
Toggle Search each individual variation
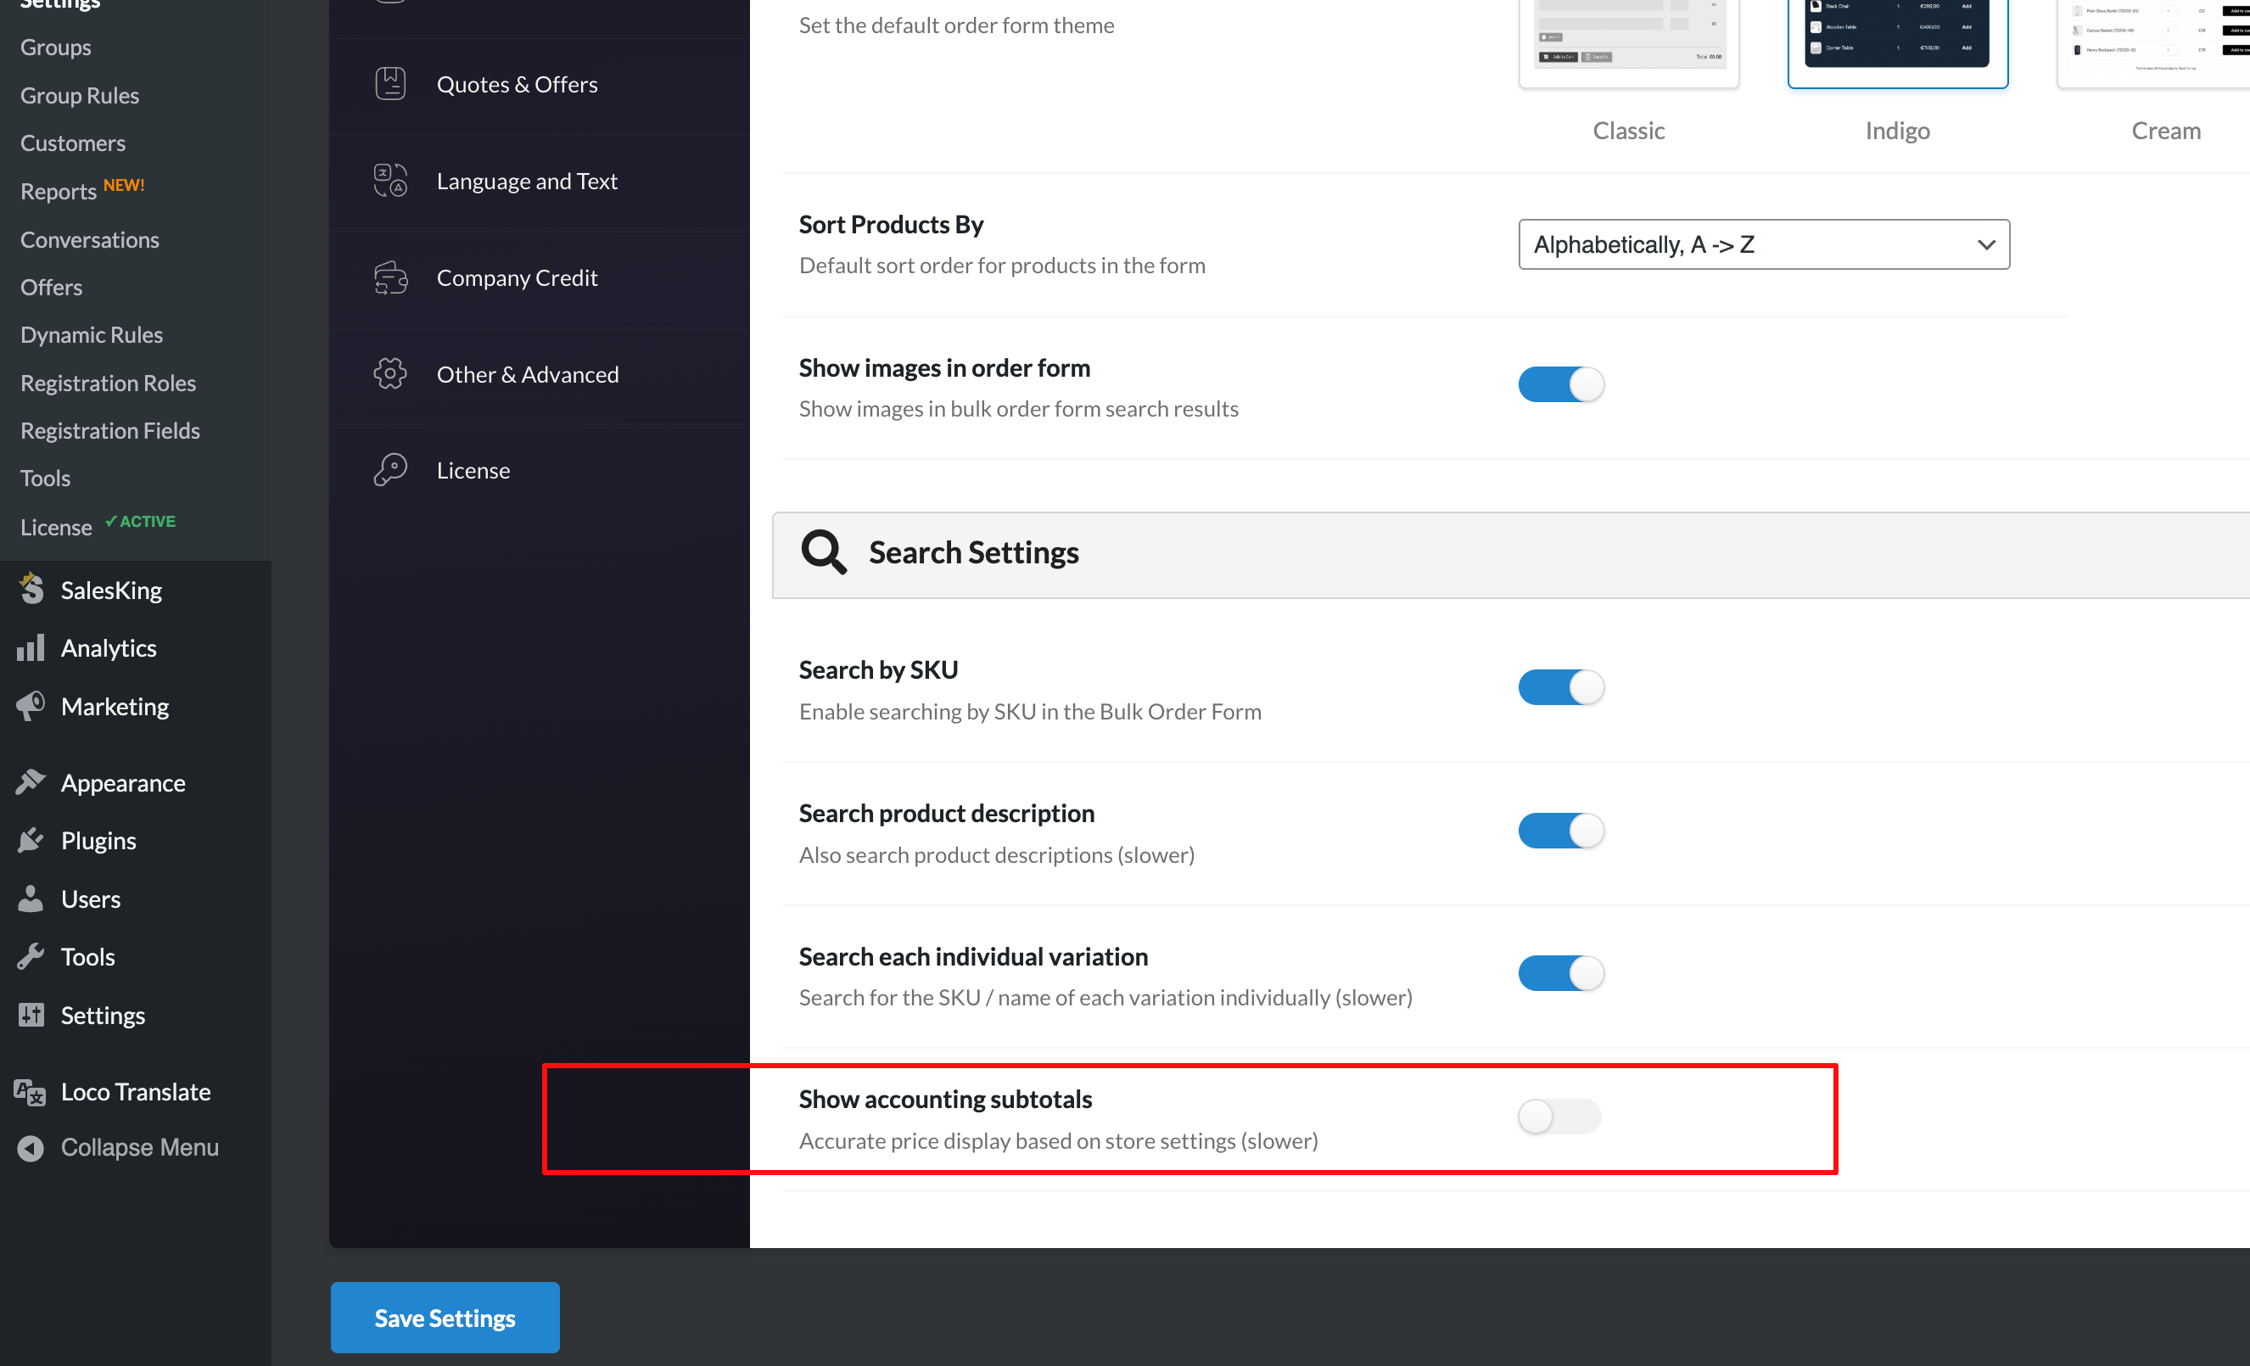tap(1560, 973)
